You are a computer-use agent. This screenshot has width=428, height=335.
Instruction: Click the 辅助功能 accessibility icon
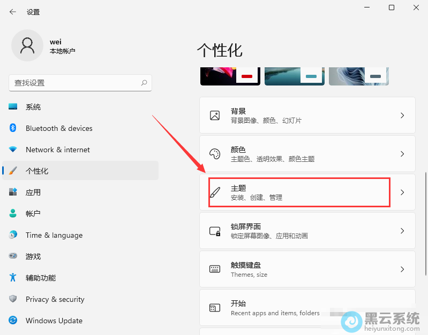pyautogui.click(x=13, y=278)
